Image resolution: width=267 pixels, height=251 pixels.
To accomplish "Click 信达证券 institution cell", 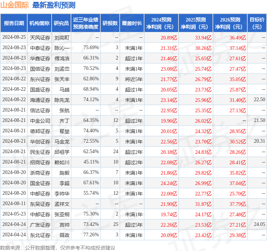I will point(40,110).
